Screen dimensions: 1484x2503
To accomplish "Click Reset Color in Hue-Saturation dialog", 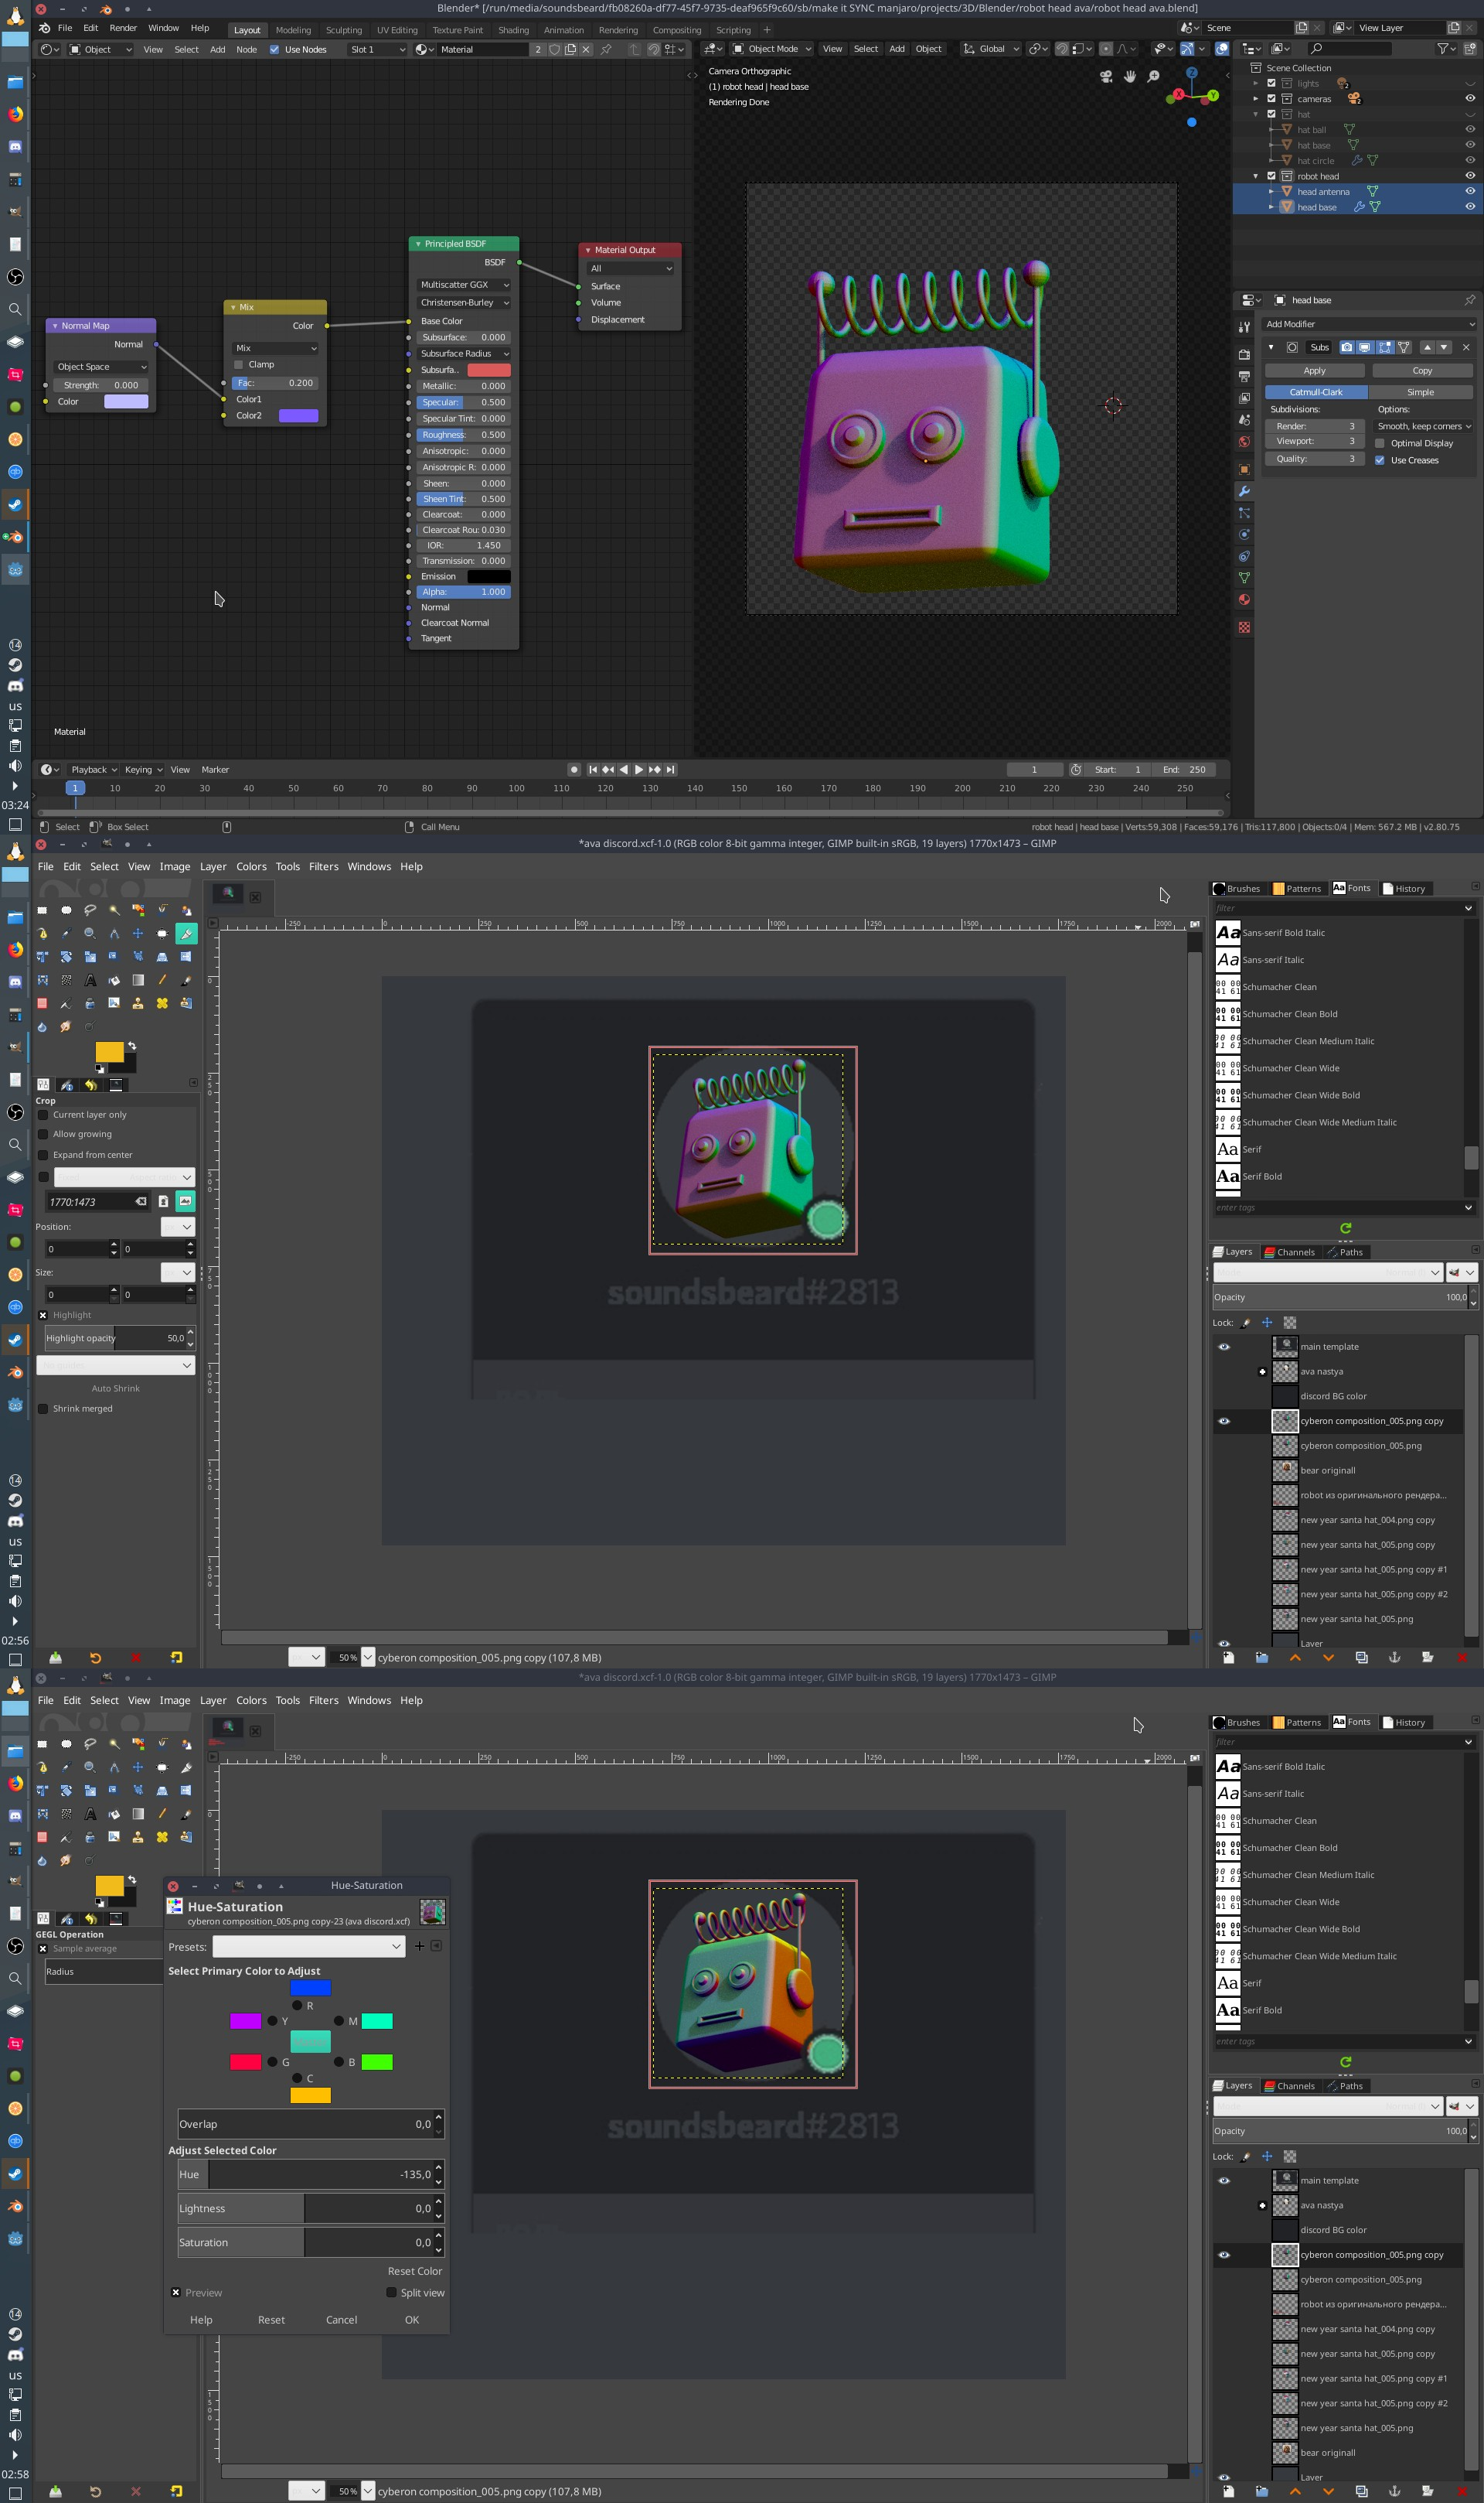I will pyautogui.click(x=414, y=2271).
